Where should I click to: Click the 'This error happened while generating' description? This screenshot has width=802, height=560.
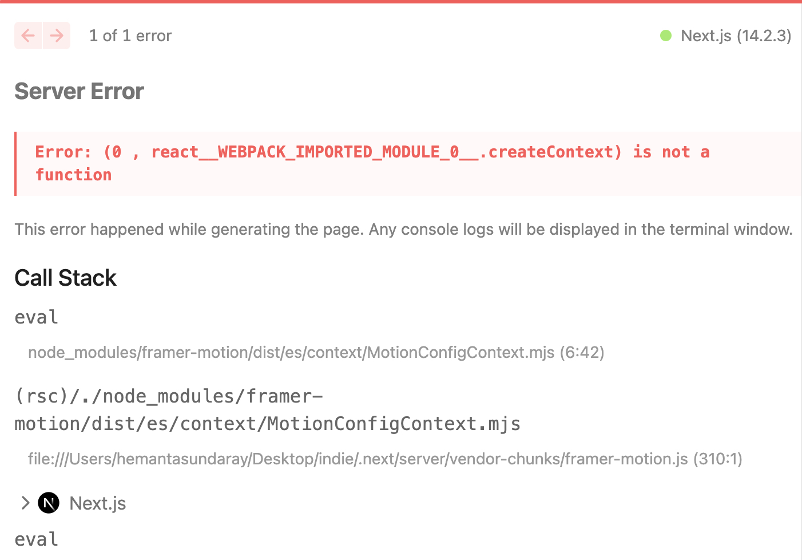tap(403, 229)
